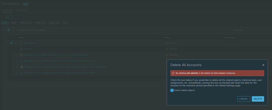Open the Repository tab
272x110 pixels.
(x=22, y=10)
